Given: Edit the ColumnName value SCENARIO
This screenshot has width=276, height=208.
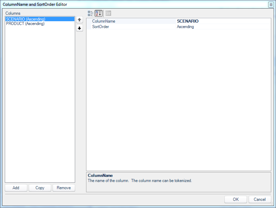Looking at the screenshot, I should [223, 21].
